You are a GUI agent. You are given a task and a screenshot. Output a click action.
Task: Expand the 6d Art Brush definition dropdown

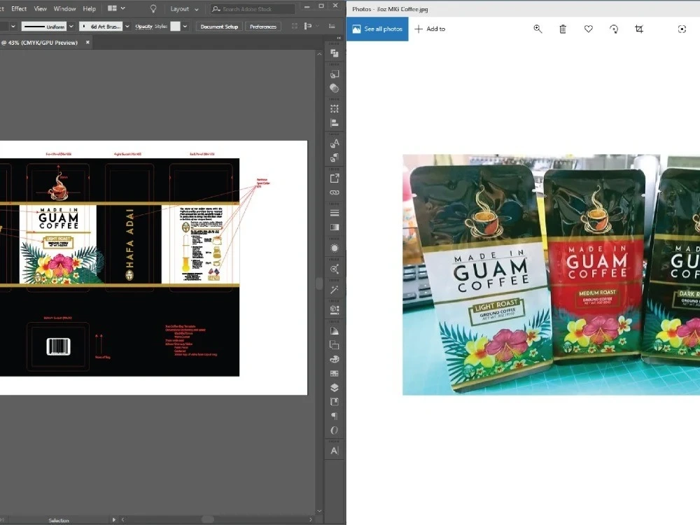(127, 27)
